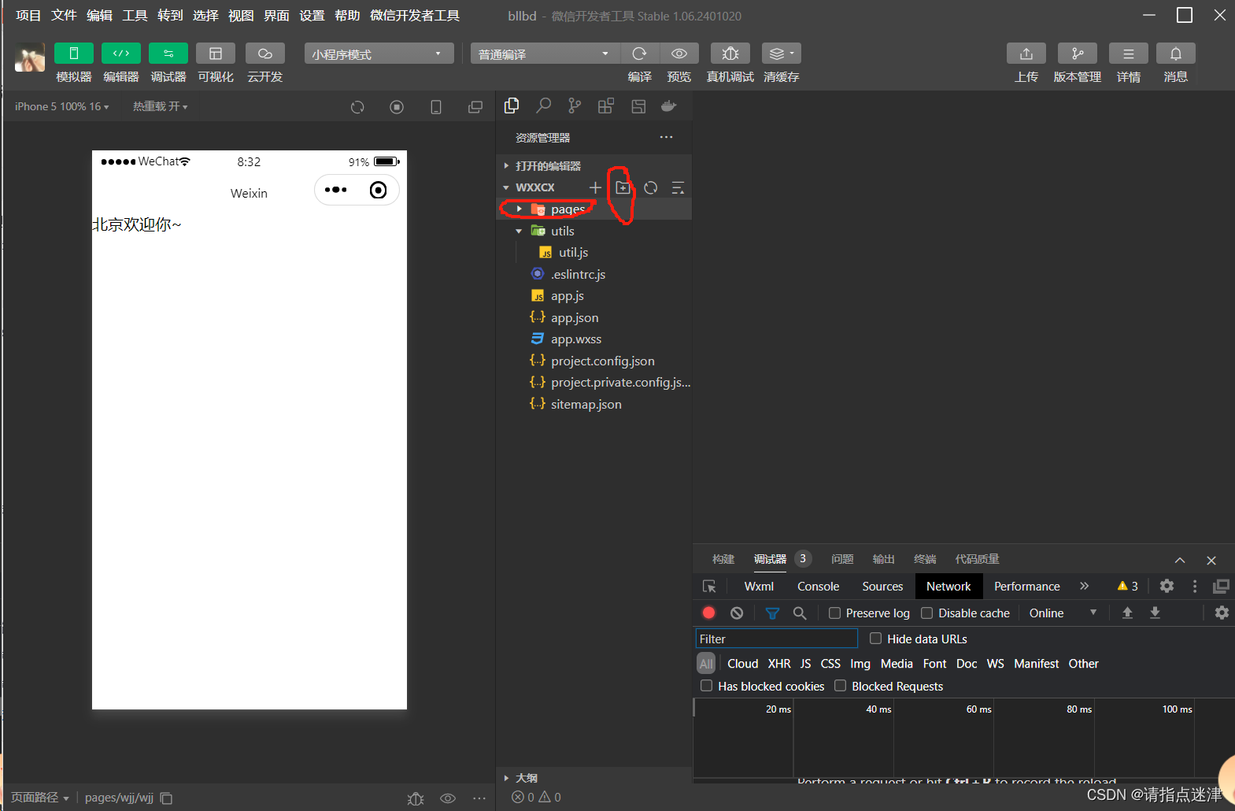This screenshot has width=1235, height=811.
Task: Tap the mini program capsule menu dots
Action: coord(336,190)
